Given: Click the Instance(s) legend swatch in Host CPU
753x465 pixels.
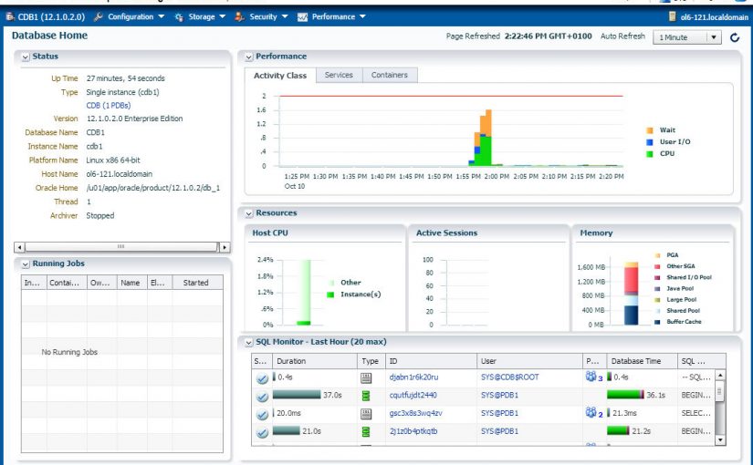Looking at the screenshot, I should (x=330, y=294).
